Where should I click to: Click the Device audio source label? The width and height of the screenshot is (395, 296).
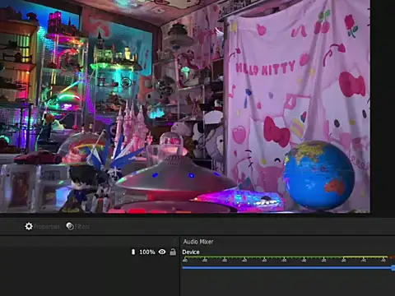click(191, 252)
